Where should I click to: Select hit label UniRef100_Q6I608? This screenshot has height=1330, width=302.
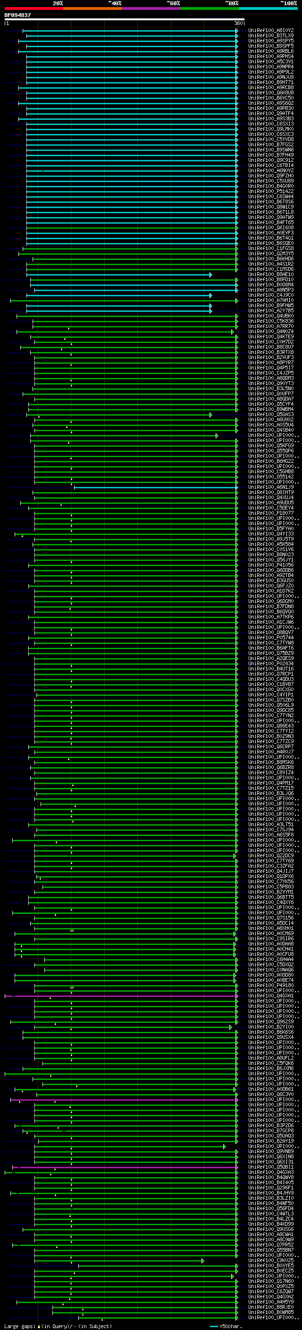pos(271,228)
